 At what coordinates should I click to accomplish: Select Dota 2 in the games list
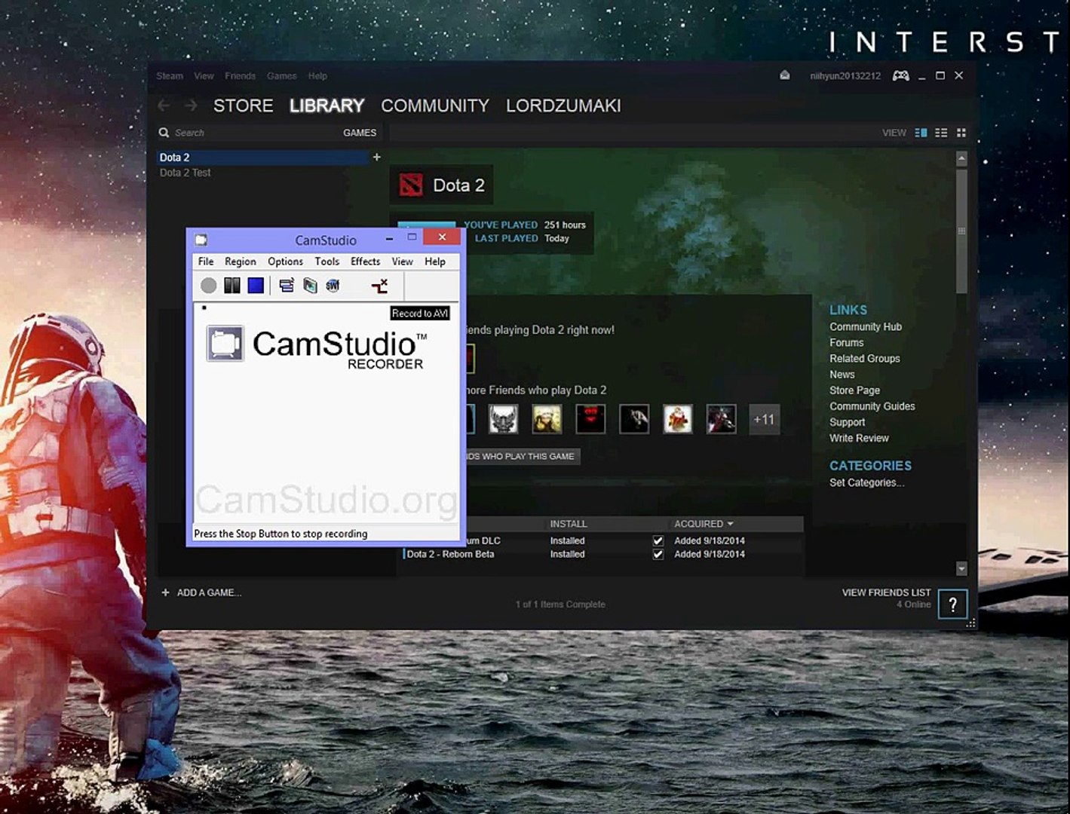pyautogui.click(x=263, y=158)
